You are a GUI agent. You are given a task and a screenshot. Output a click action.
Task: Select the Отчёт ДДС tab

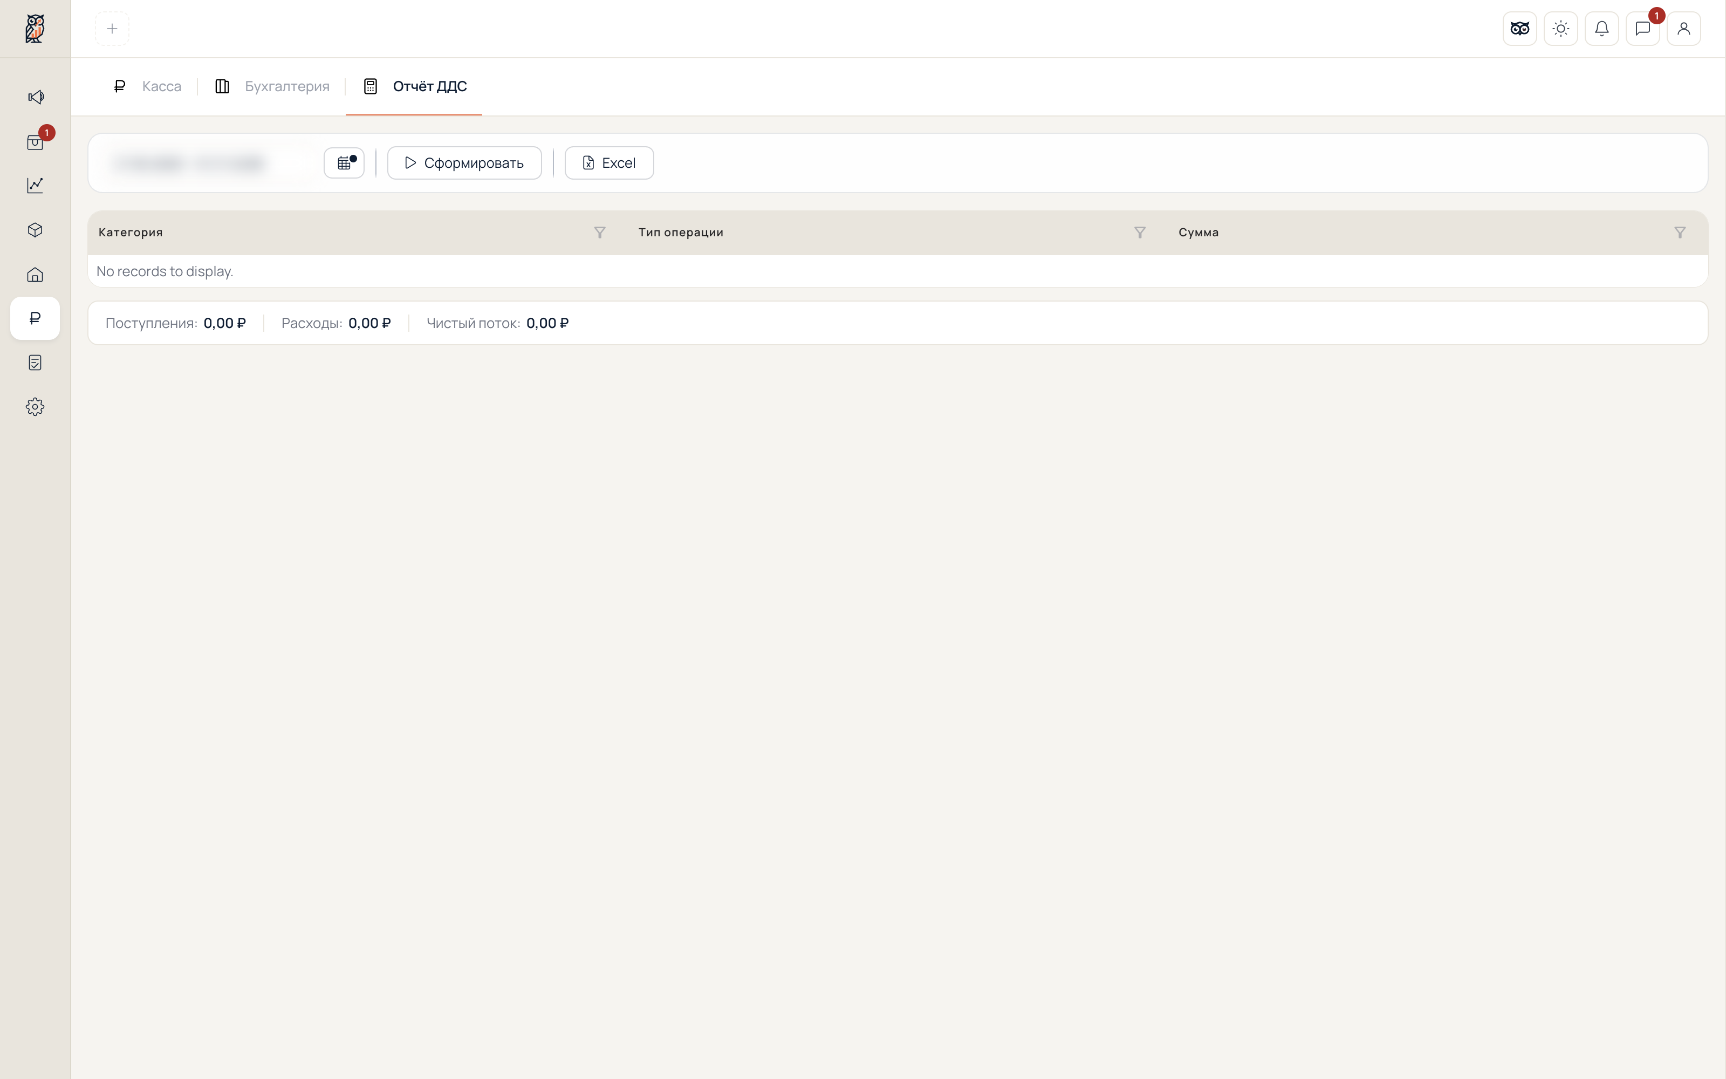click(x=414, y=86)
